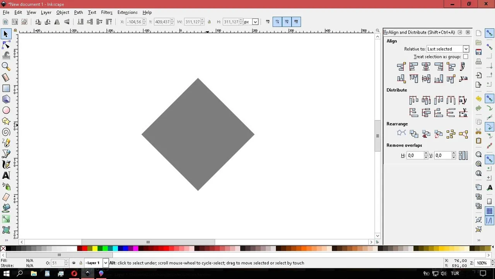Click Flip selection vertically icon
Viewport: 495px width, 279px height.
(67, 22)
